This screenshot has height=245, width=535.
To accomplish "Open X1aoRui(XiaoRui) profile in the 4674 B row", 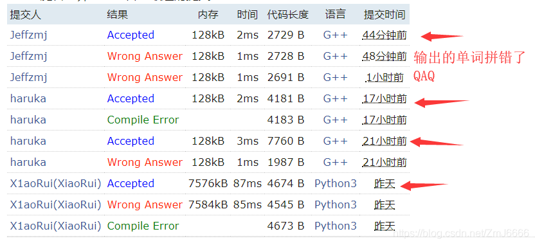I will click(55, 183).
